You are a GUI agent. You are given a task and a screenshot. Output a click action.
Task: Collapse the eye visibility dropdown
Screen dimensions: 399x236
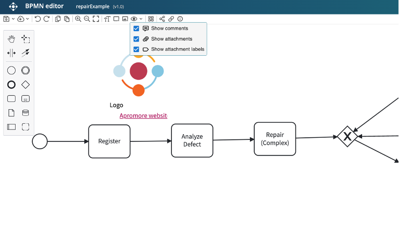coord(141,19)
